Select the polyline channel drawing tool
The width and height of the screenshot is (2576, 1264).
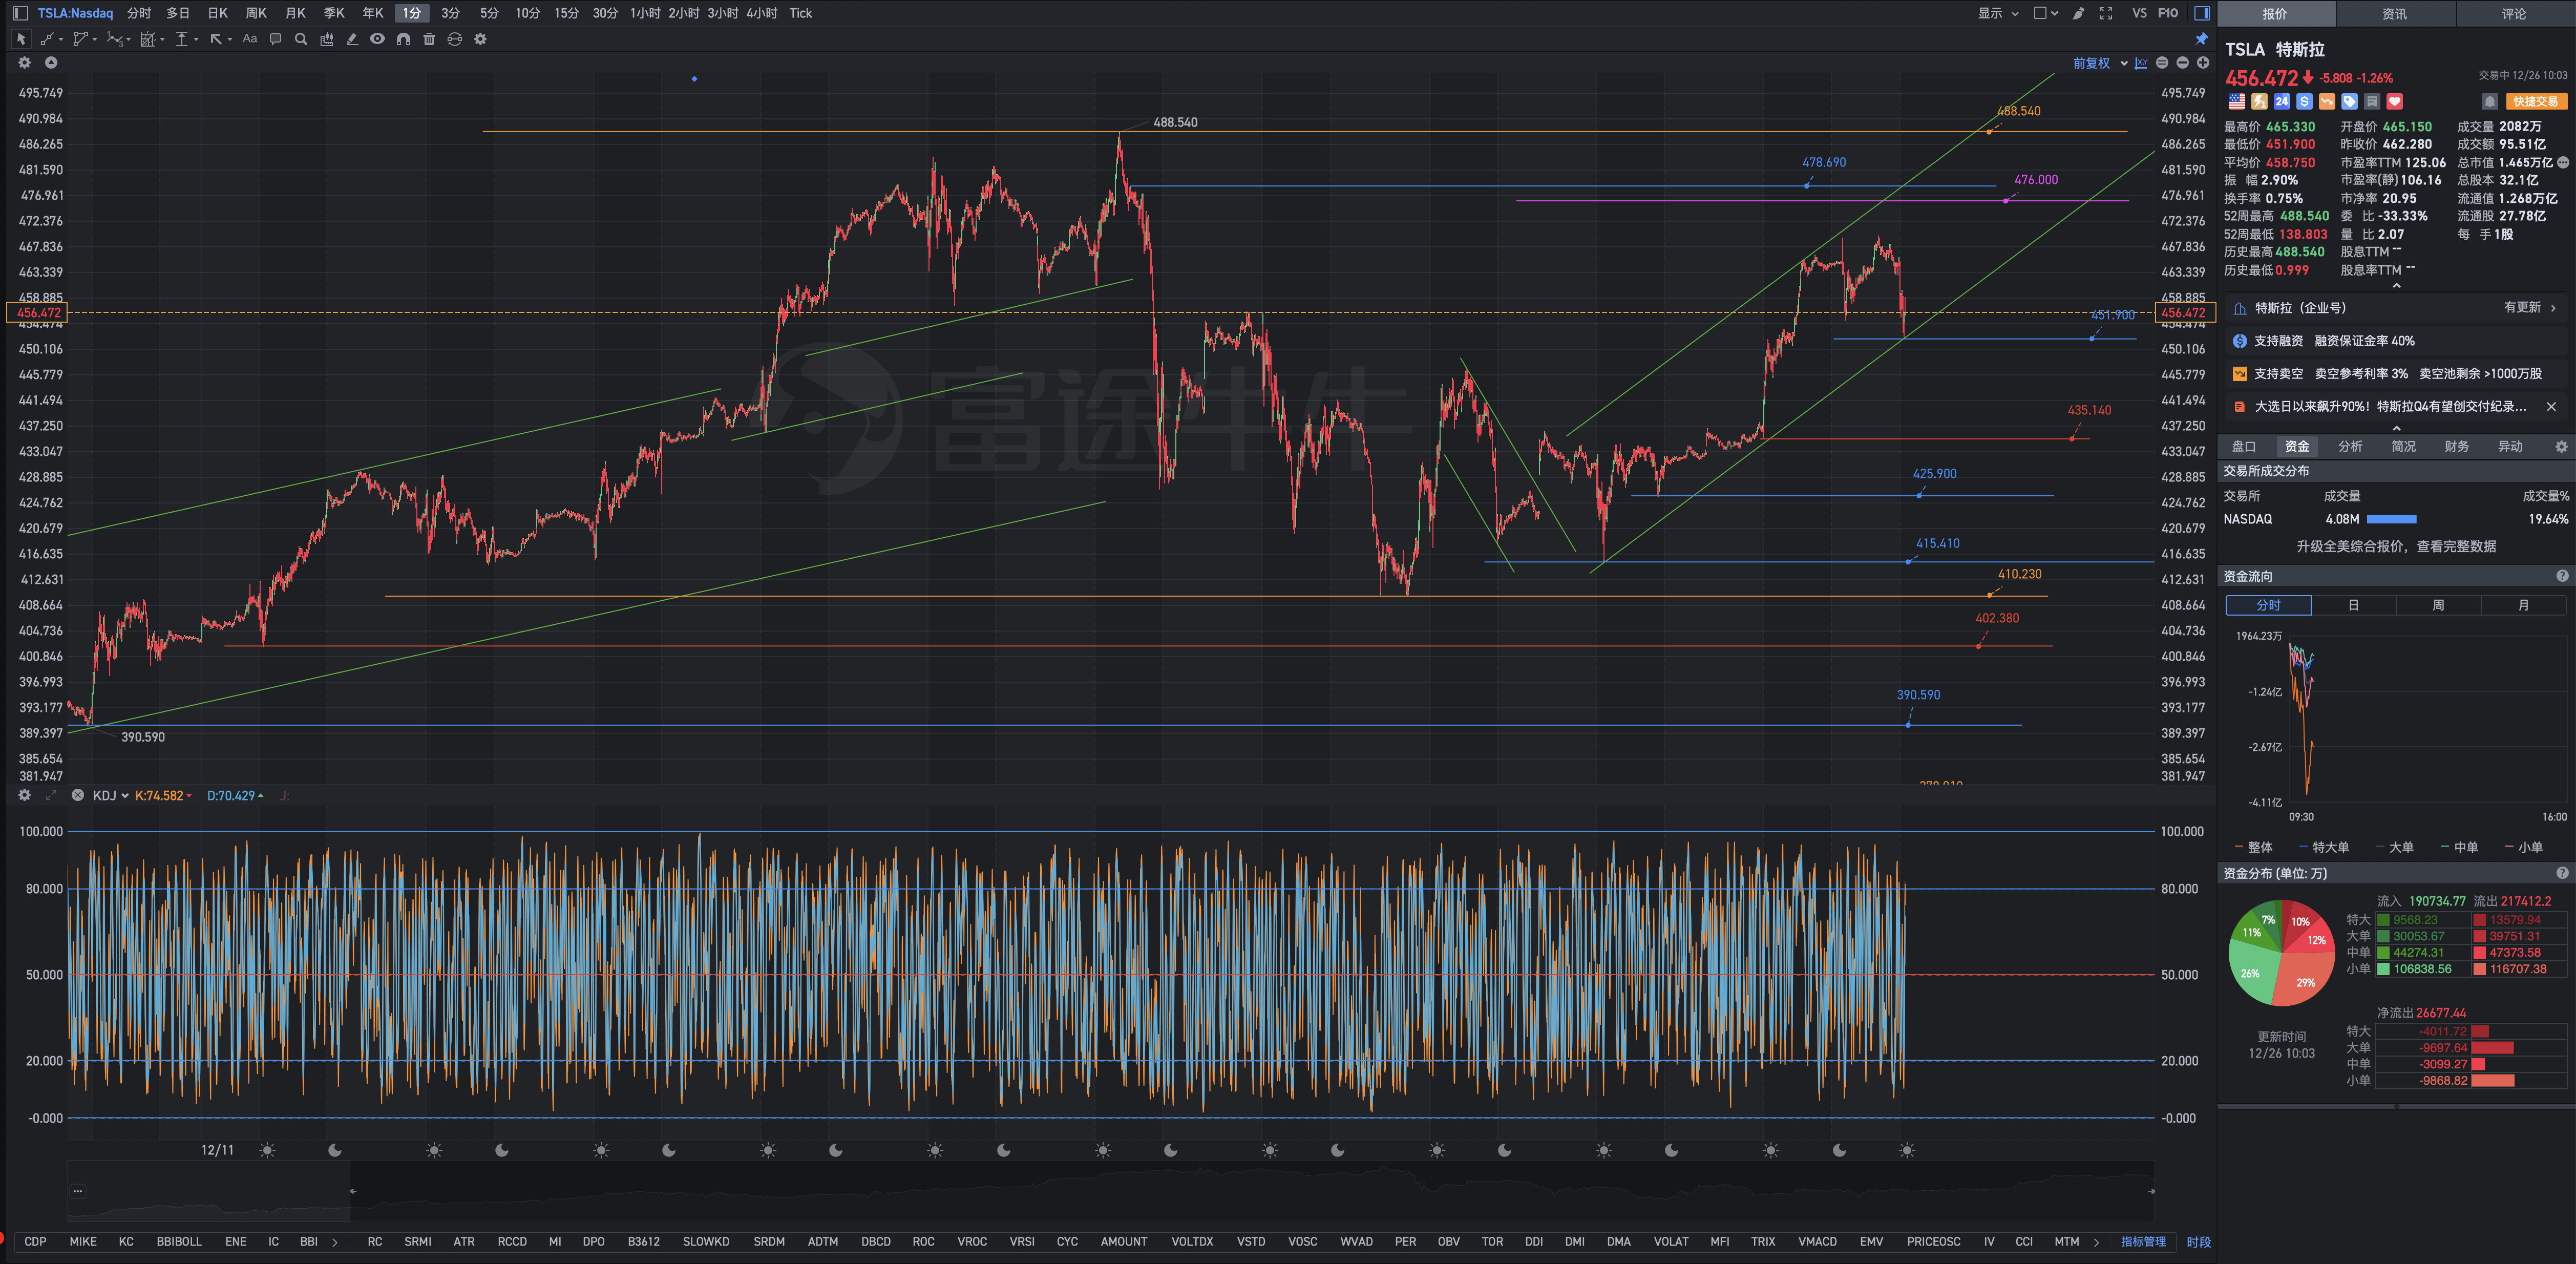pos(80,39)
